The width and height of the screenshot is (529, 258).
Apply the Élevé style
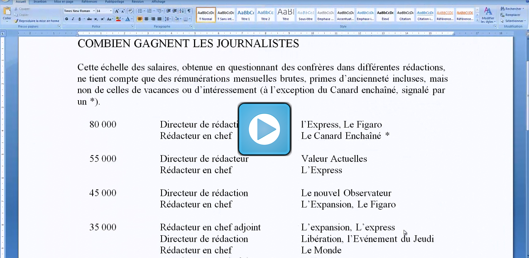(x=385, y=15)
